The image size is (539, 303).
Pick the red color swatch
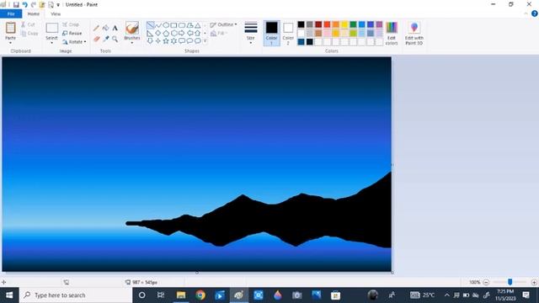coord(327,24)
